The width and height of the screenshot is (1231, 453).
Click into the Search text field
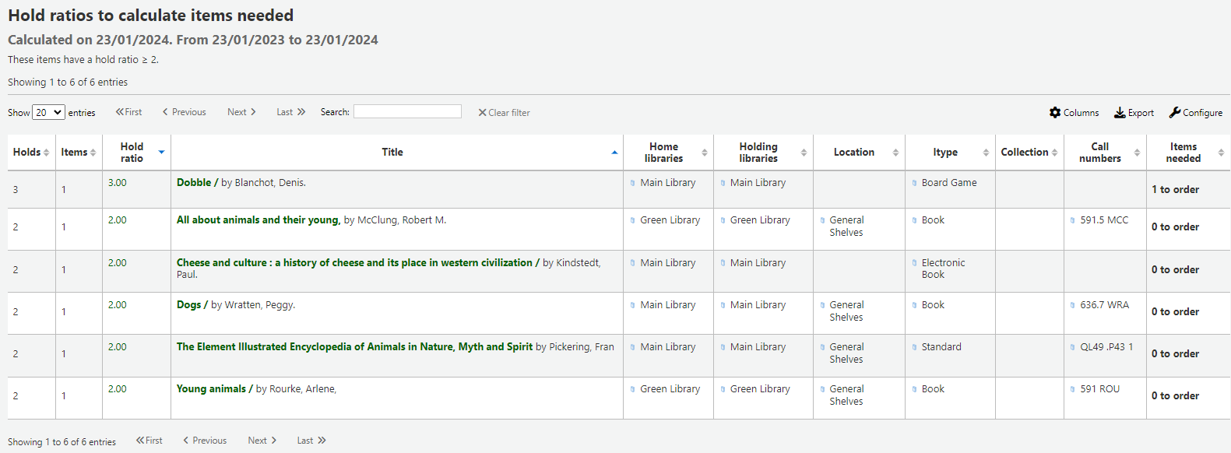point(407,112)
